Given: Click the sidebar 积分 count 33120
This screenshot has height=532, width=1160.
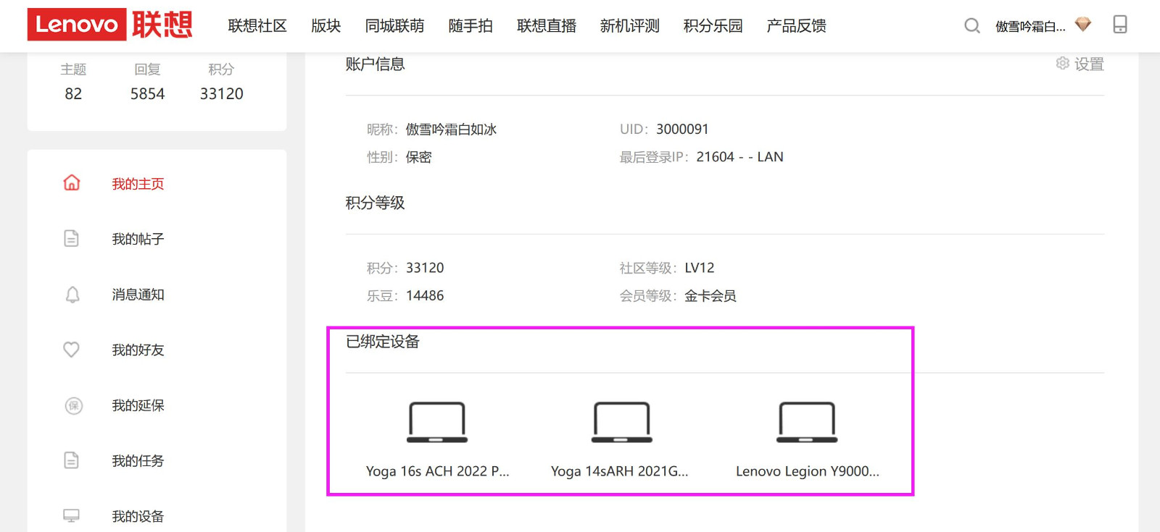Looking at the screenshot, I should tap(222, 93).
